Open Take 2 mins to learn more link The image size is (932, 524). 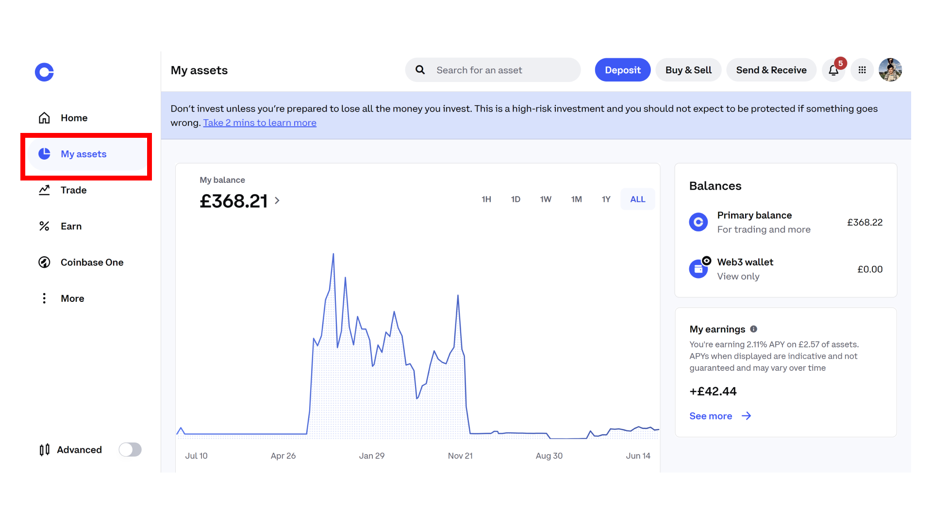click(260, 123)
